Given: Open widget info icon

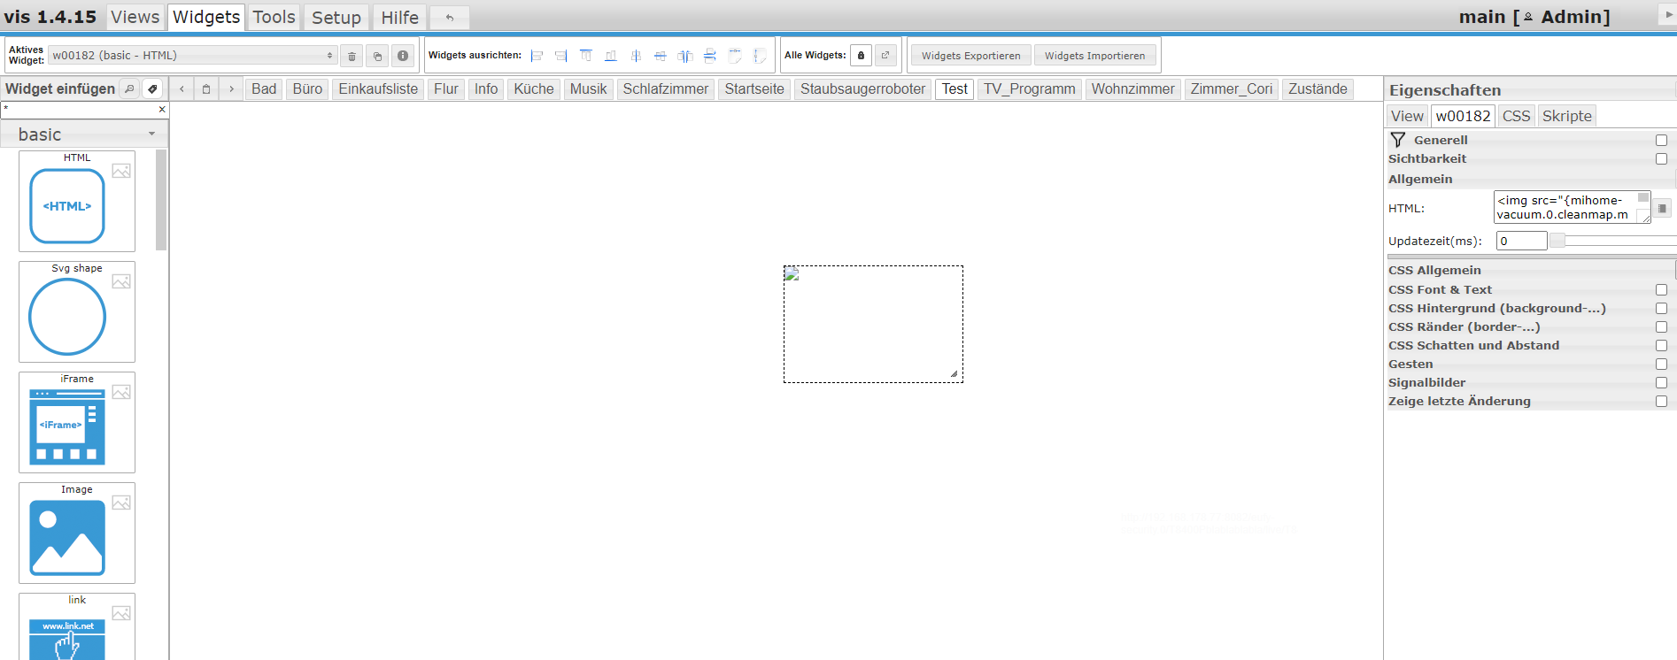Looking at the screenshot, I should [403, 56].
